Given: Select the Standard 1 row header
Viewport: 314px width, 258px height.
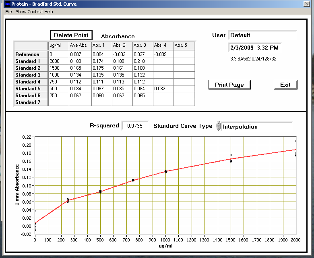Looking at the screenshot, I should (31, 61).
